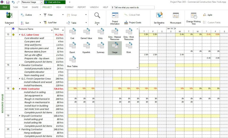Open Chat with Erix
Image resolution: width=228 pixels, height=138 pixels.
tap(55, 2)
